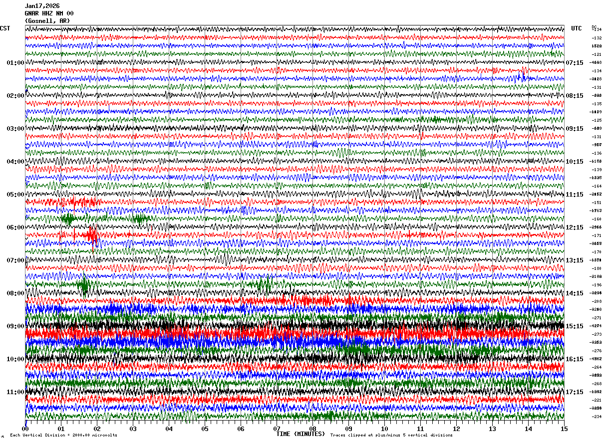Select DC offset value -151

coord(597,203)
